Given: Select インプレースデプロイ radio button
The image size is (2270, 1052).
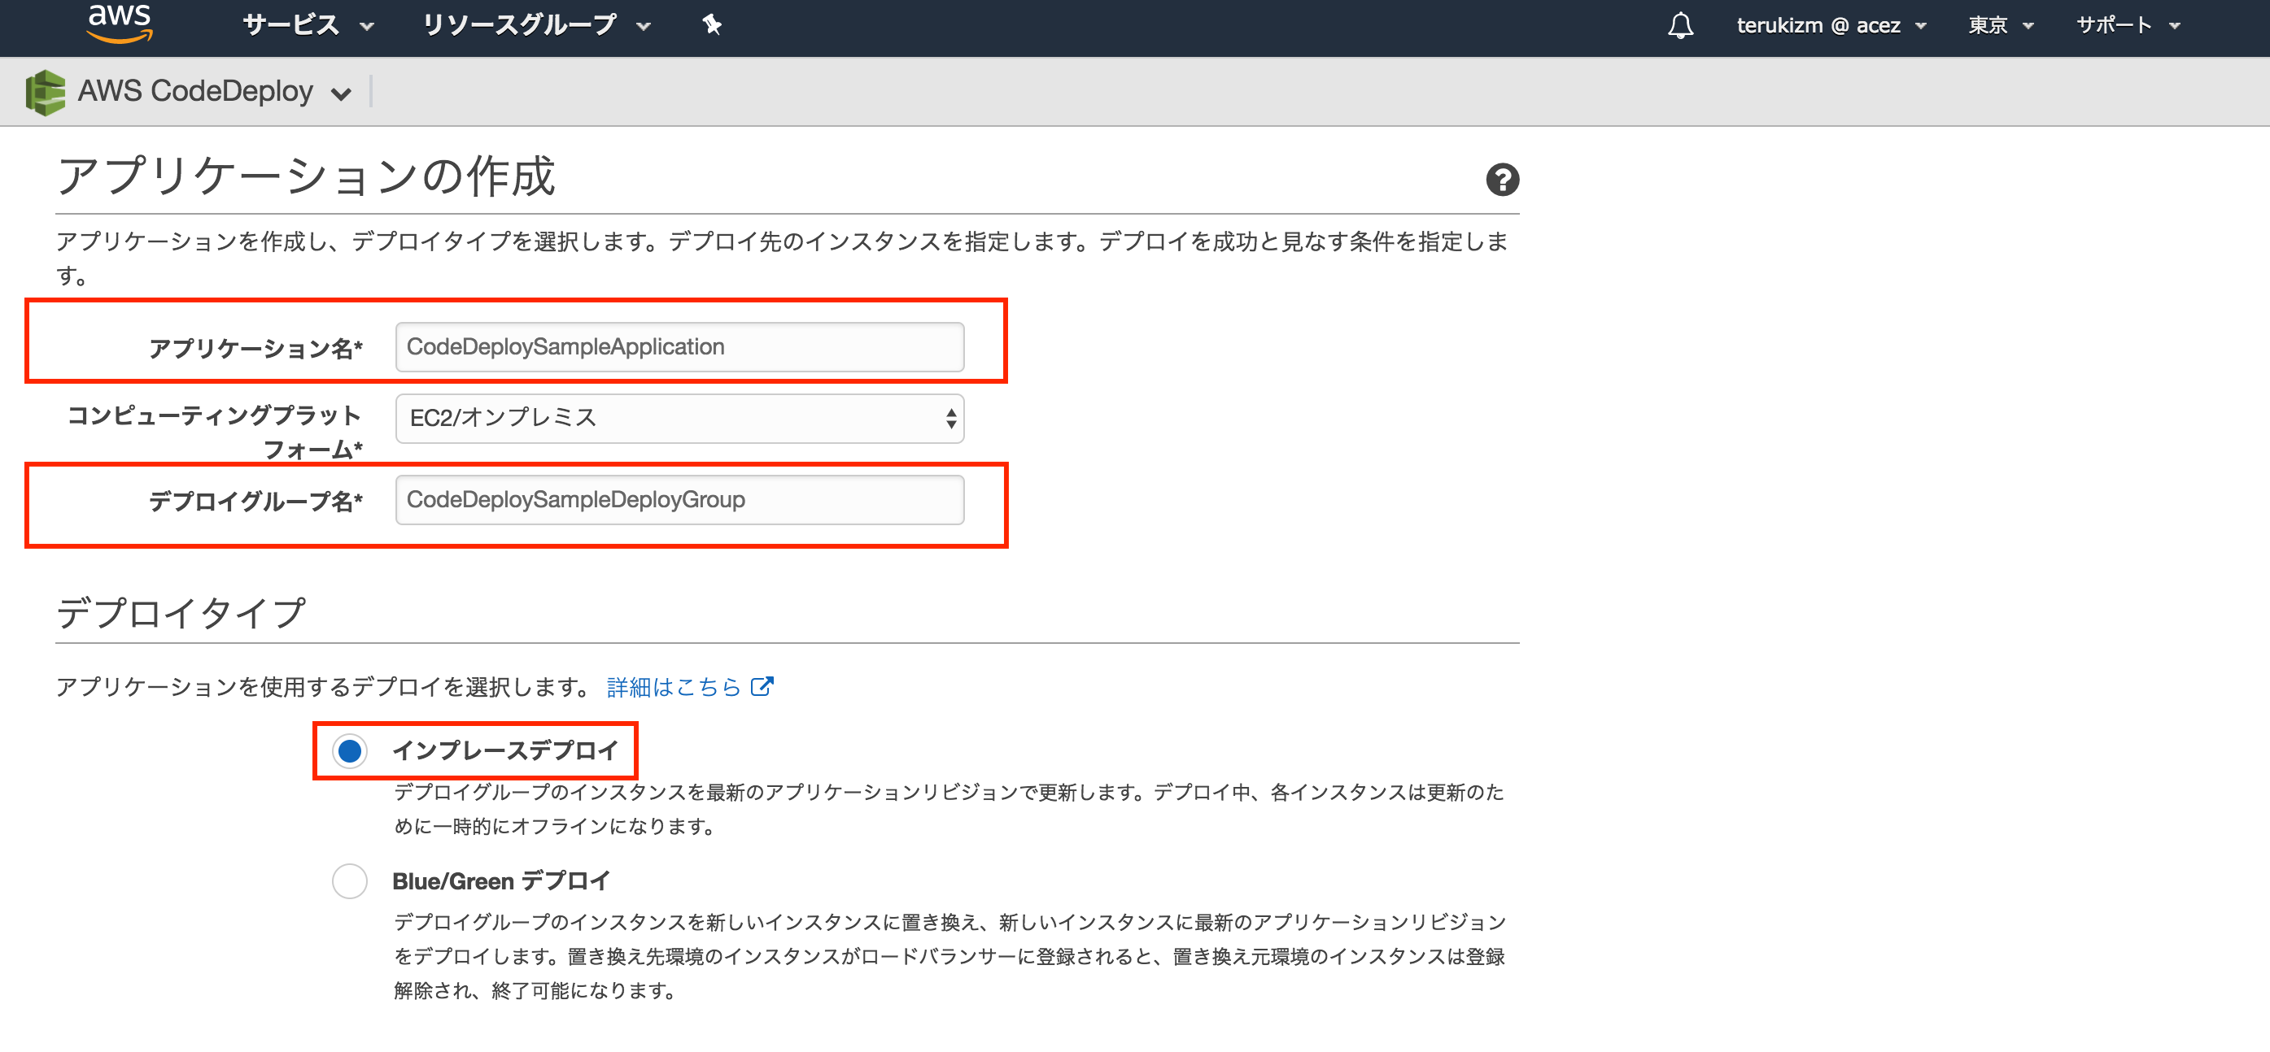Looking at the screenshot, I should pyautogui.click(x=350, y=751).
